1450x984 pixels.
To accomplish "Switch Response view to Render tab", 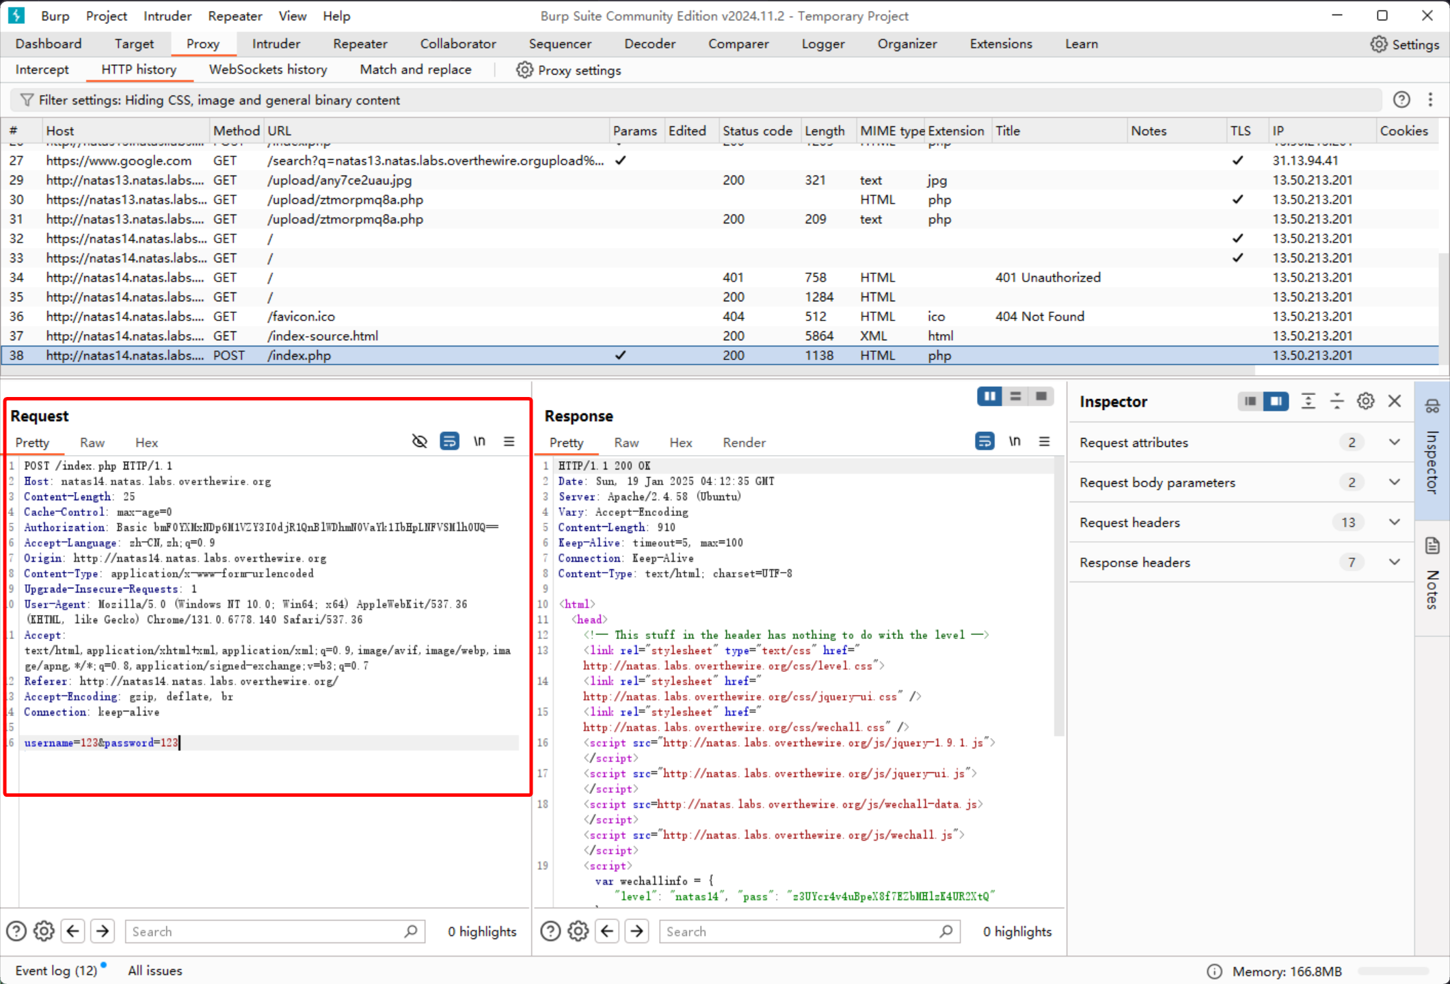I will click(744, 443).
